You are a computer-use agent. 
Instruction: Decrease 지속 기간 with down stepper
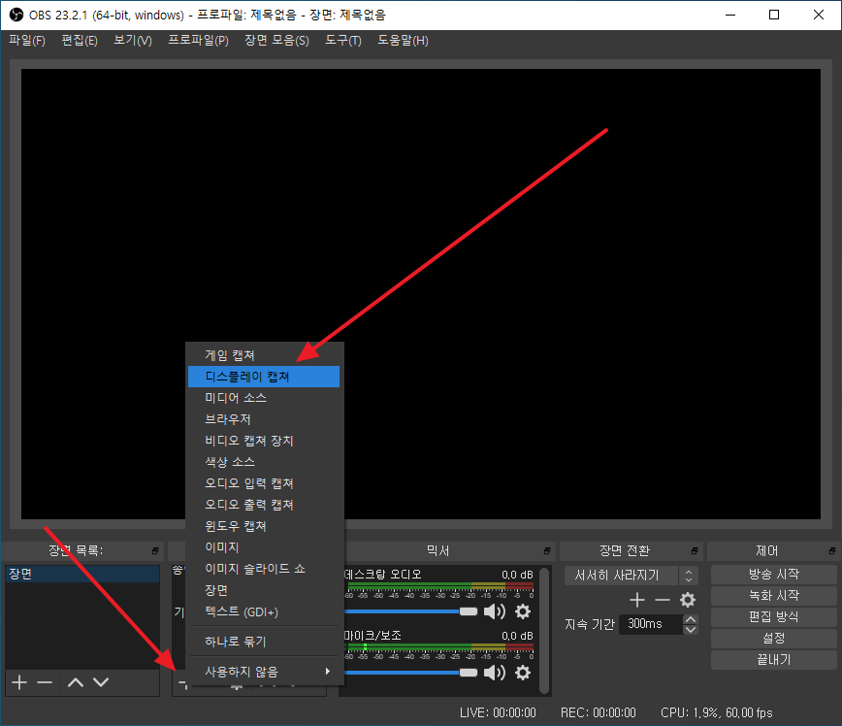[x=691, y=629]
